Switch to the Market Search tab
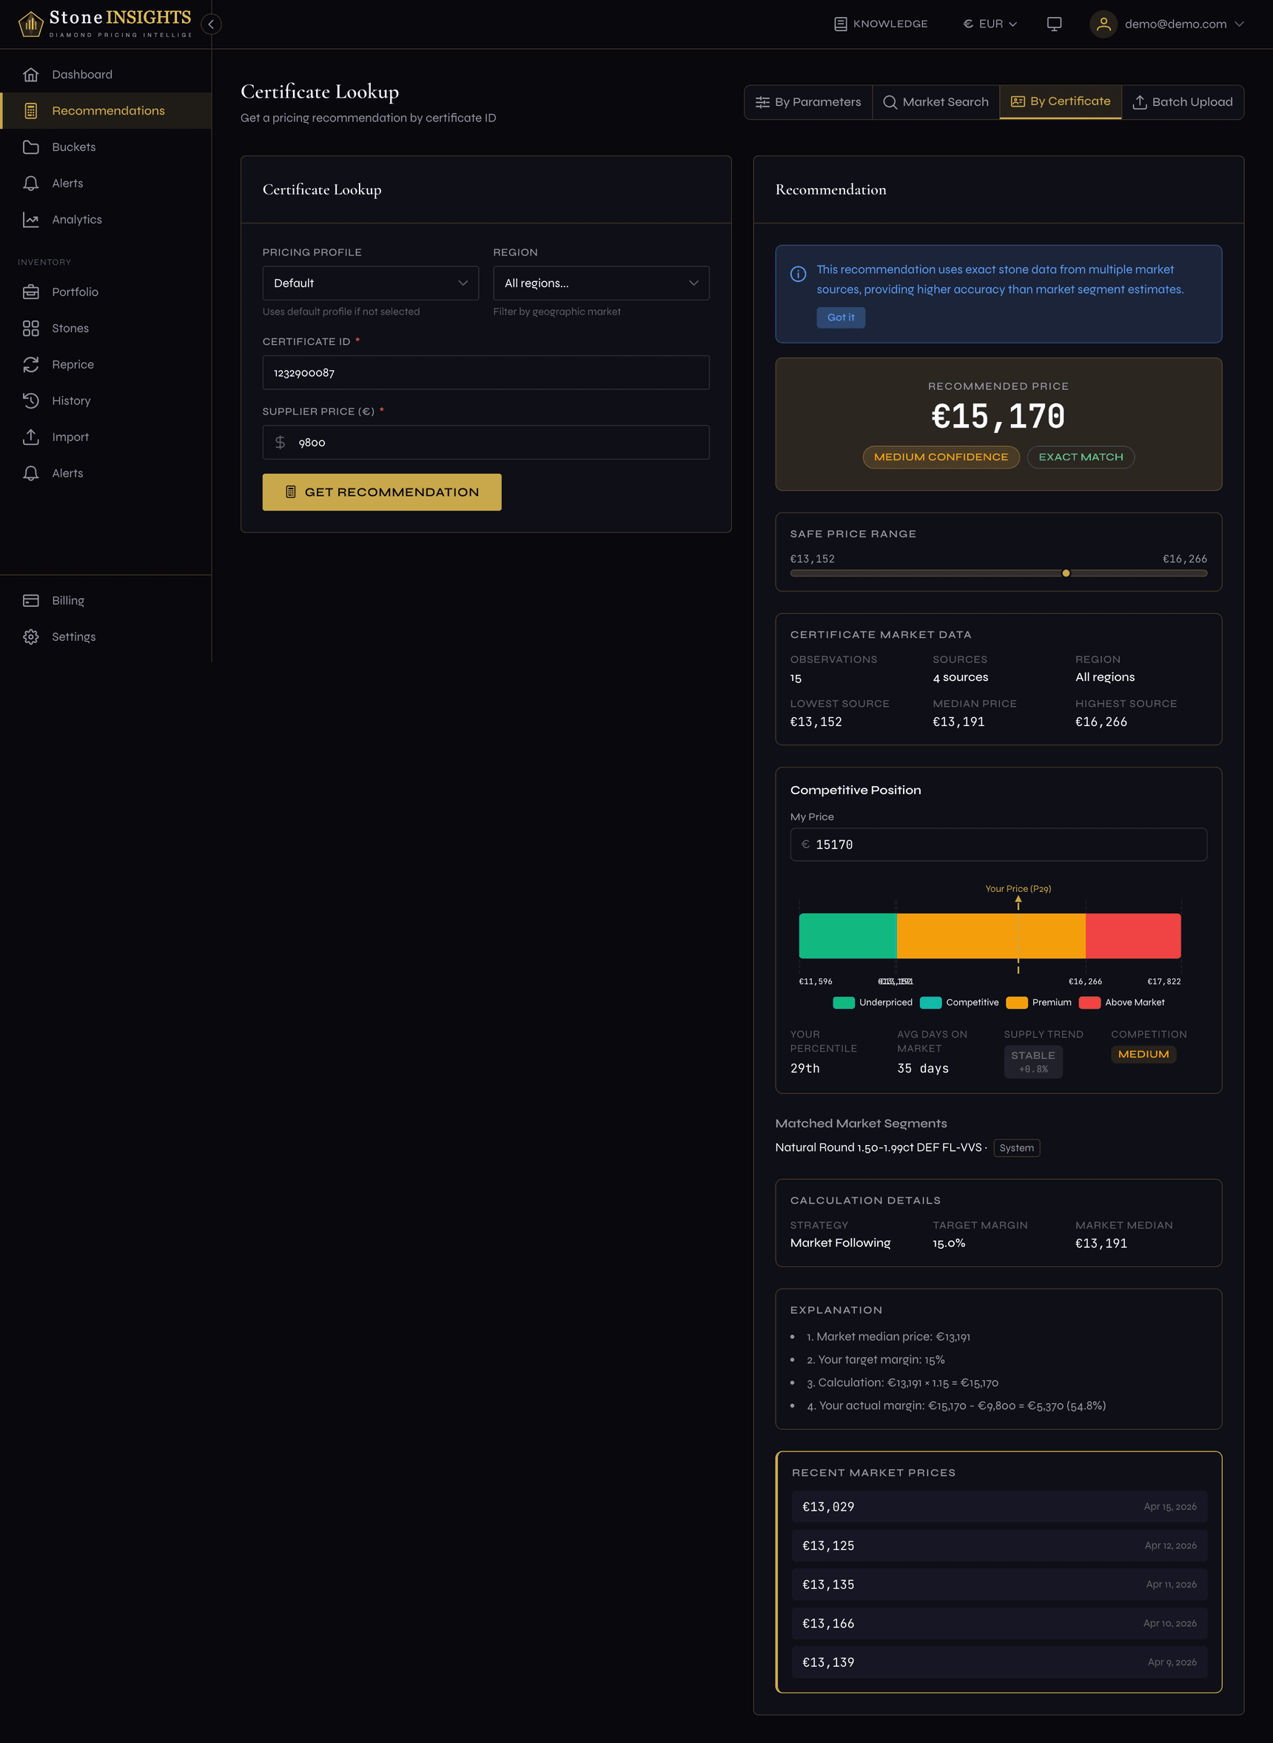The height and width of the screenshot is (1743, 1273). click(936, 101)
